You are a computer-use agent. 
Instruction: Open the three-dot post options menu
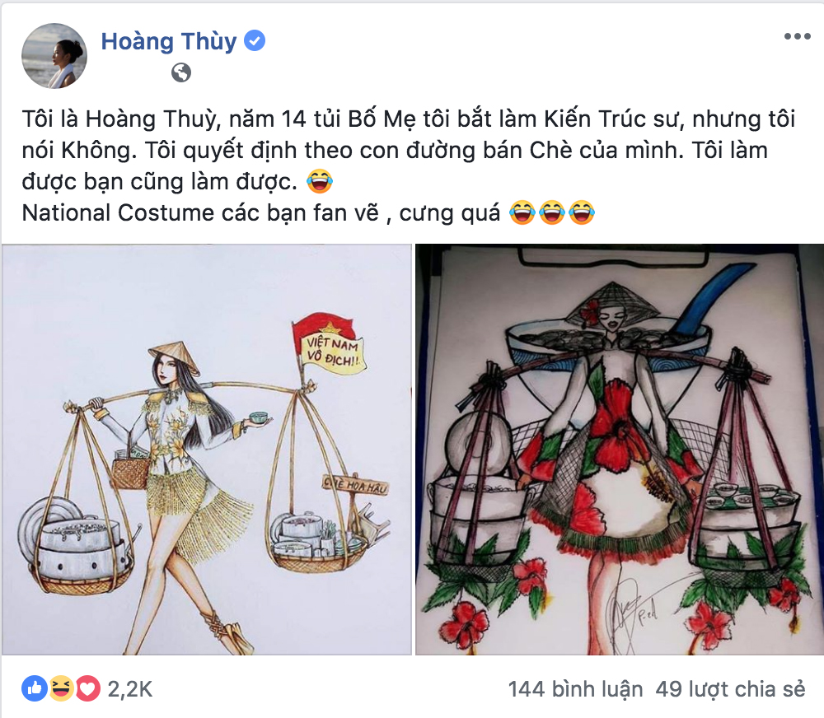click(x=797, y=36)
